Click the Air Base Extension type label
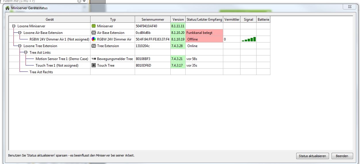Screen dimensions: 360x164 111,33
